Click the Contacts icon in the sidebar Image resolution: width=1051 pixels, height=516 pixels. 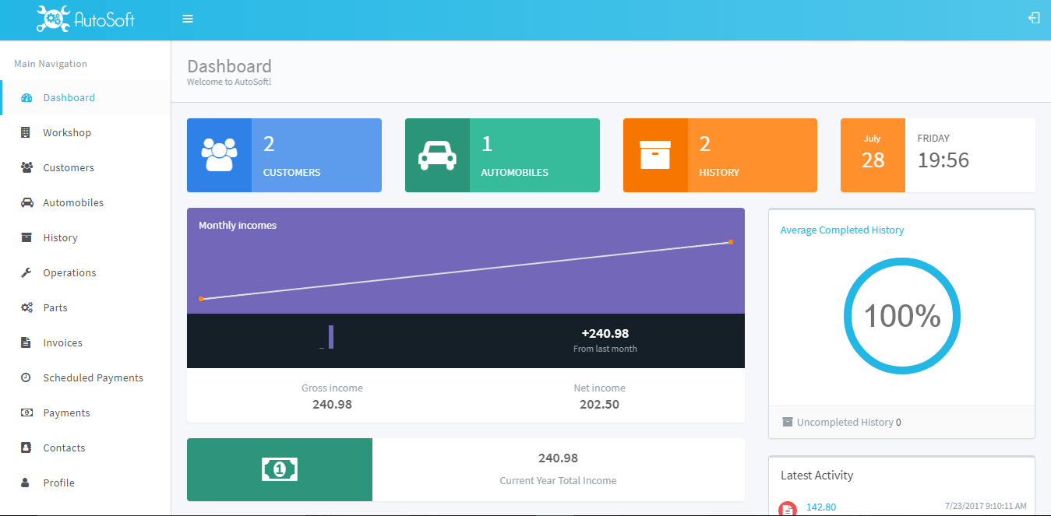[x=26, y=448]
